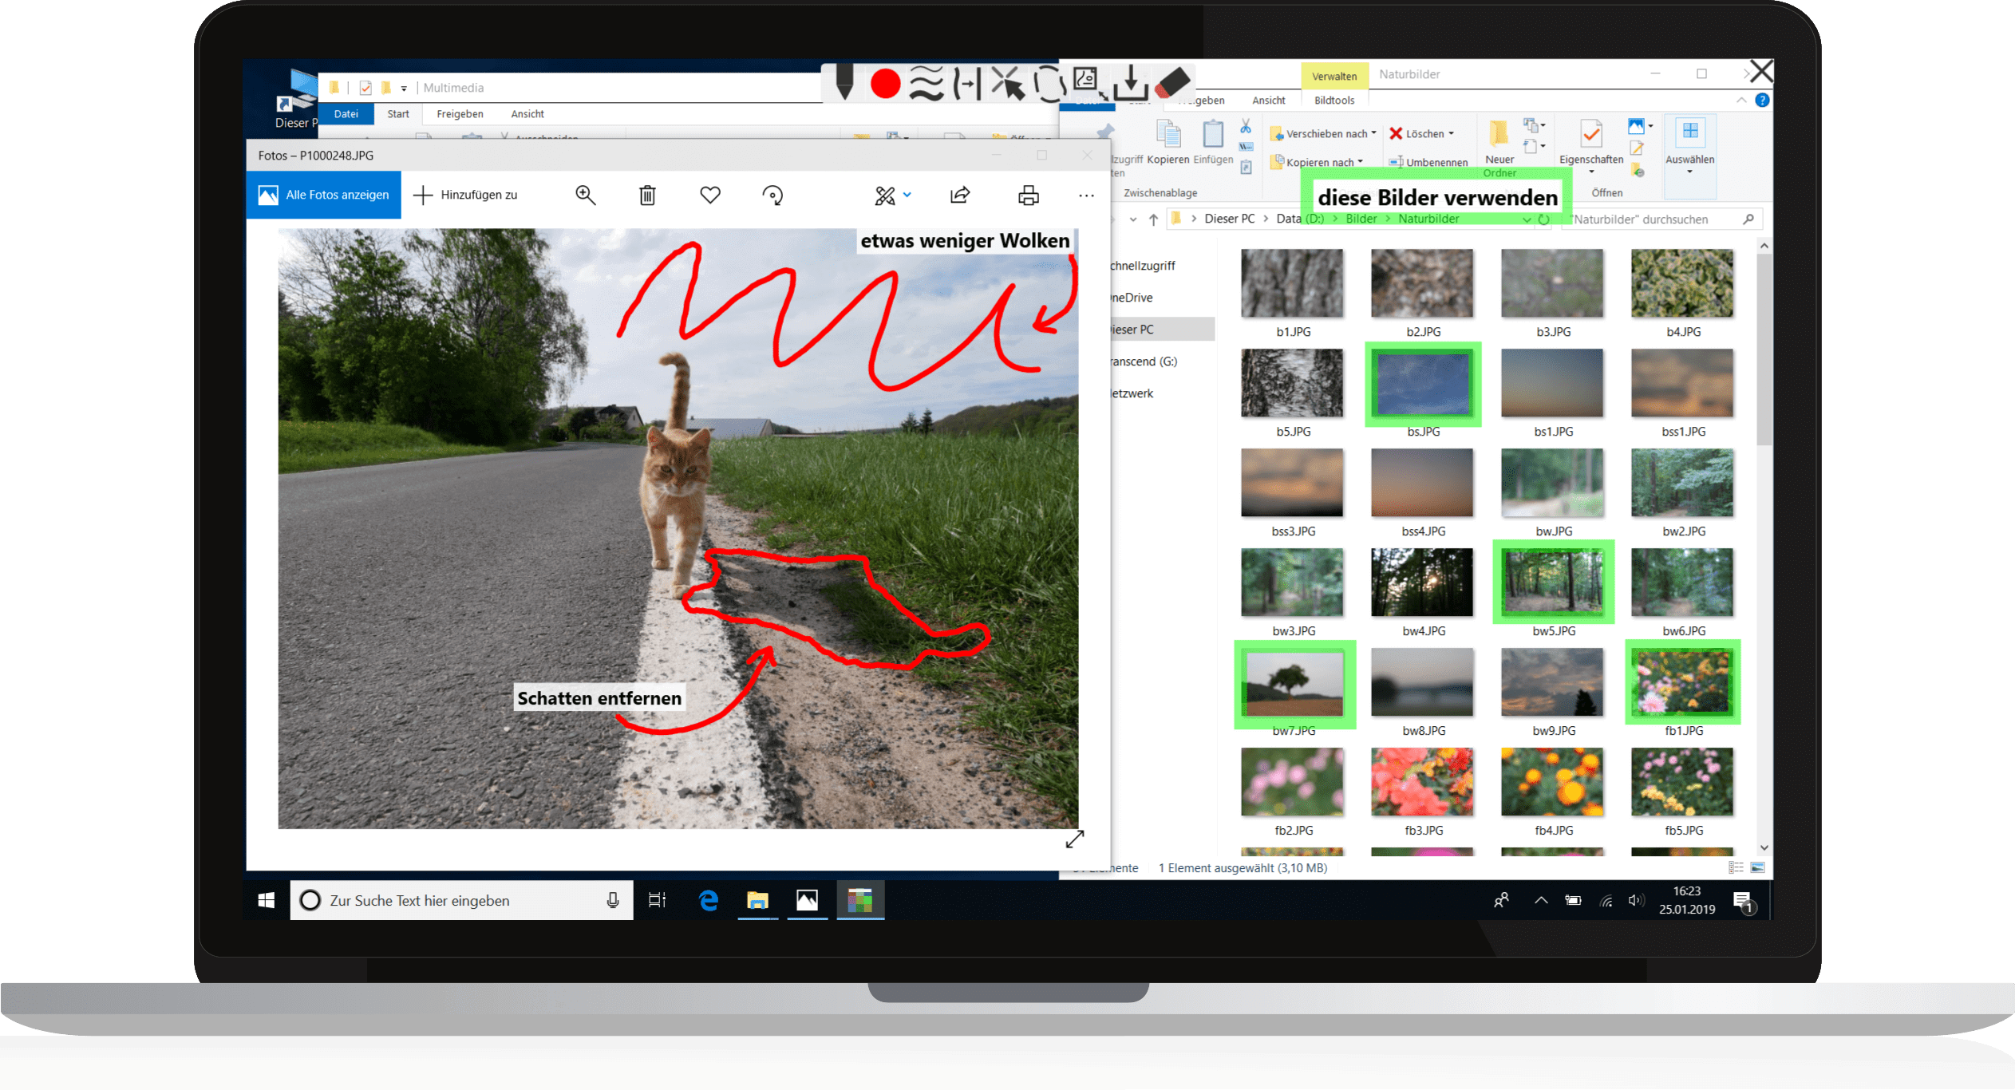The width and height of the screenshot is (2015, 1090).
Task: Switch to Start tab in Multimedia window
Action: click(398, 114)
